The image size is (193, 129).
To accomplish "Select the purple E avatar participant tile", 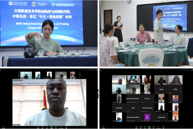I will coord(147,117).
